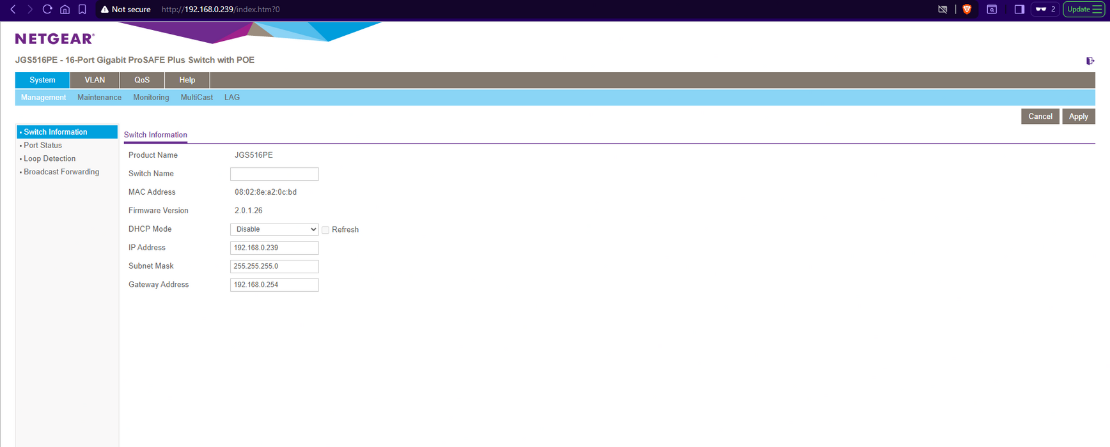This screenshot has height=447, width=1110.
Task: Enable the Refresh checkbox
Action: pos(325,230)
